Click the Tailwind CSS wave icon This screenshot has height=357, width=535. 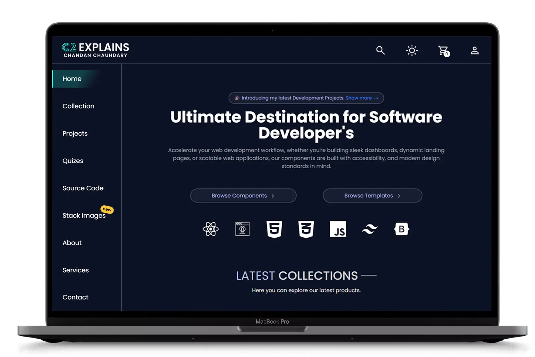(370, 229)
